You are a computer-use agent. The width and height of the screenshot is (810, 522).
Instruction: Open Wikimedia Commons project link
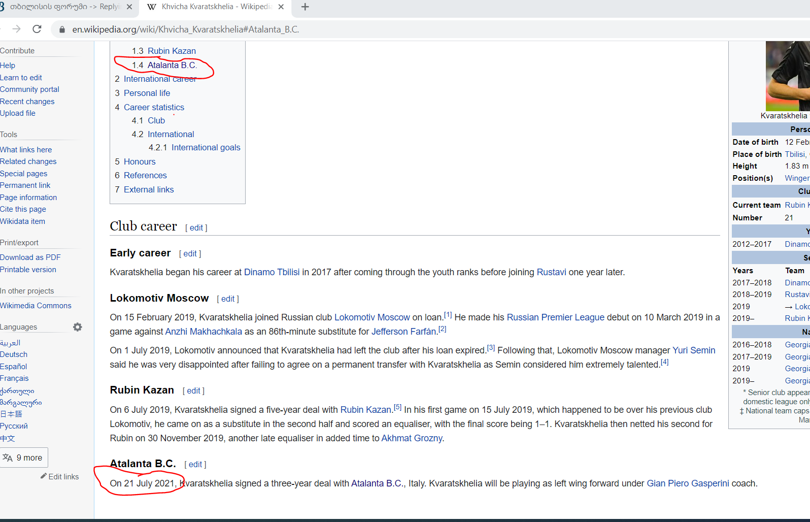pos(36,306)
